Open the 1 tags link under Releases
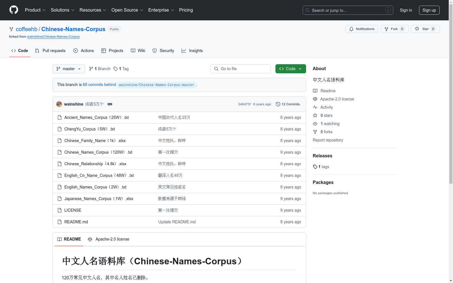453x283 pixels. [321, 167]
